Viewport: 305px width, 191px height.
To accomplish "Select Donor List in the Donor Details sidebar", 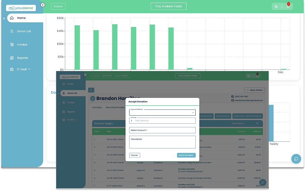I will point(72,93).
